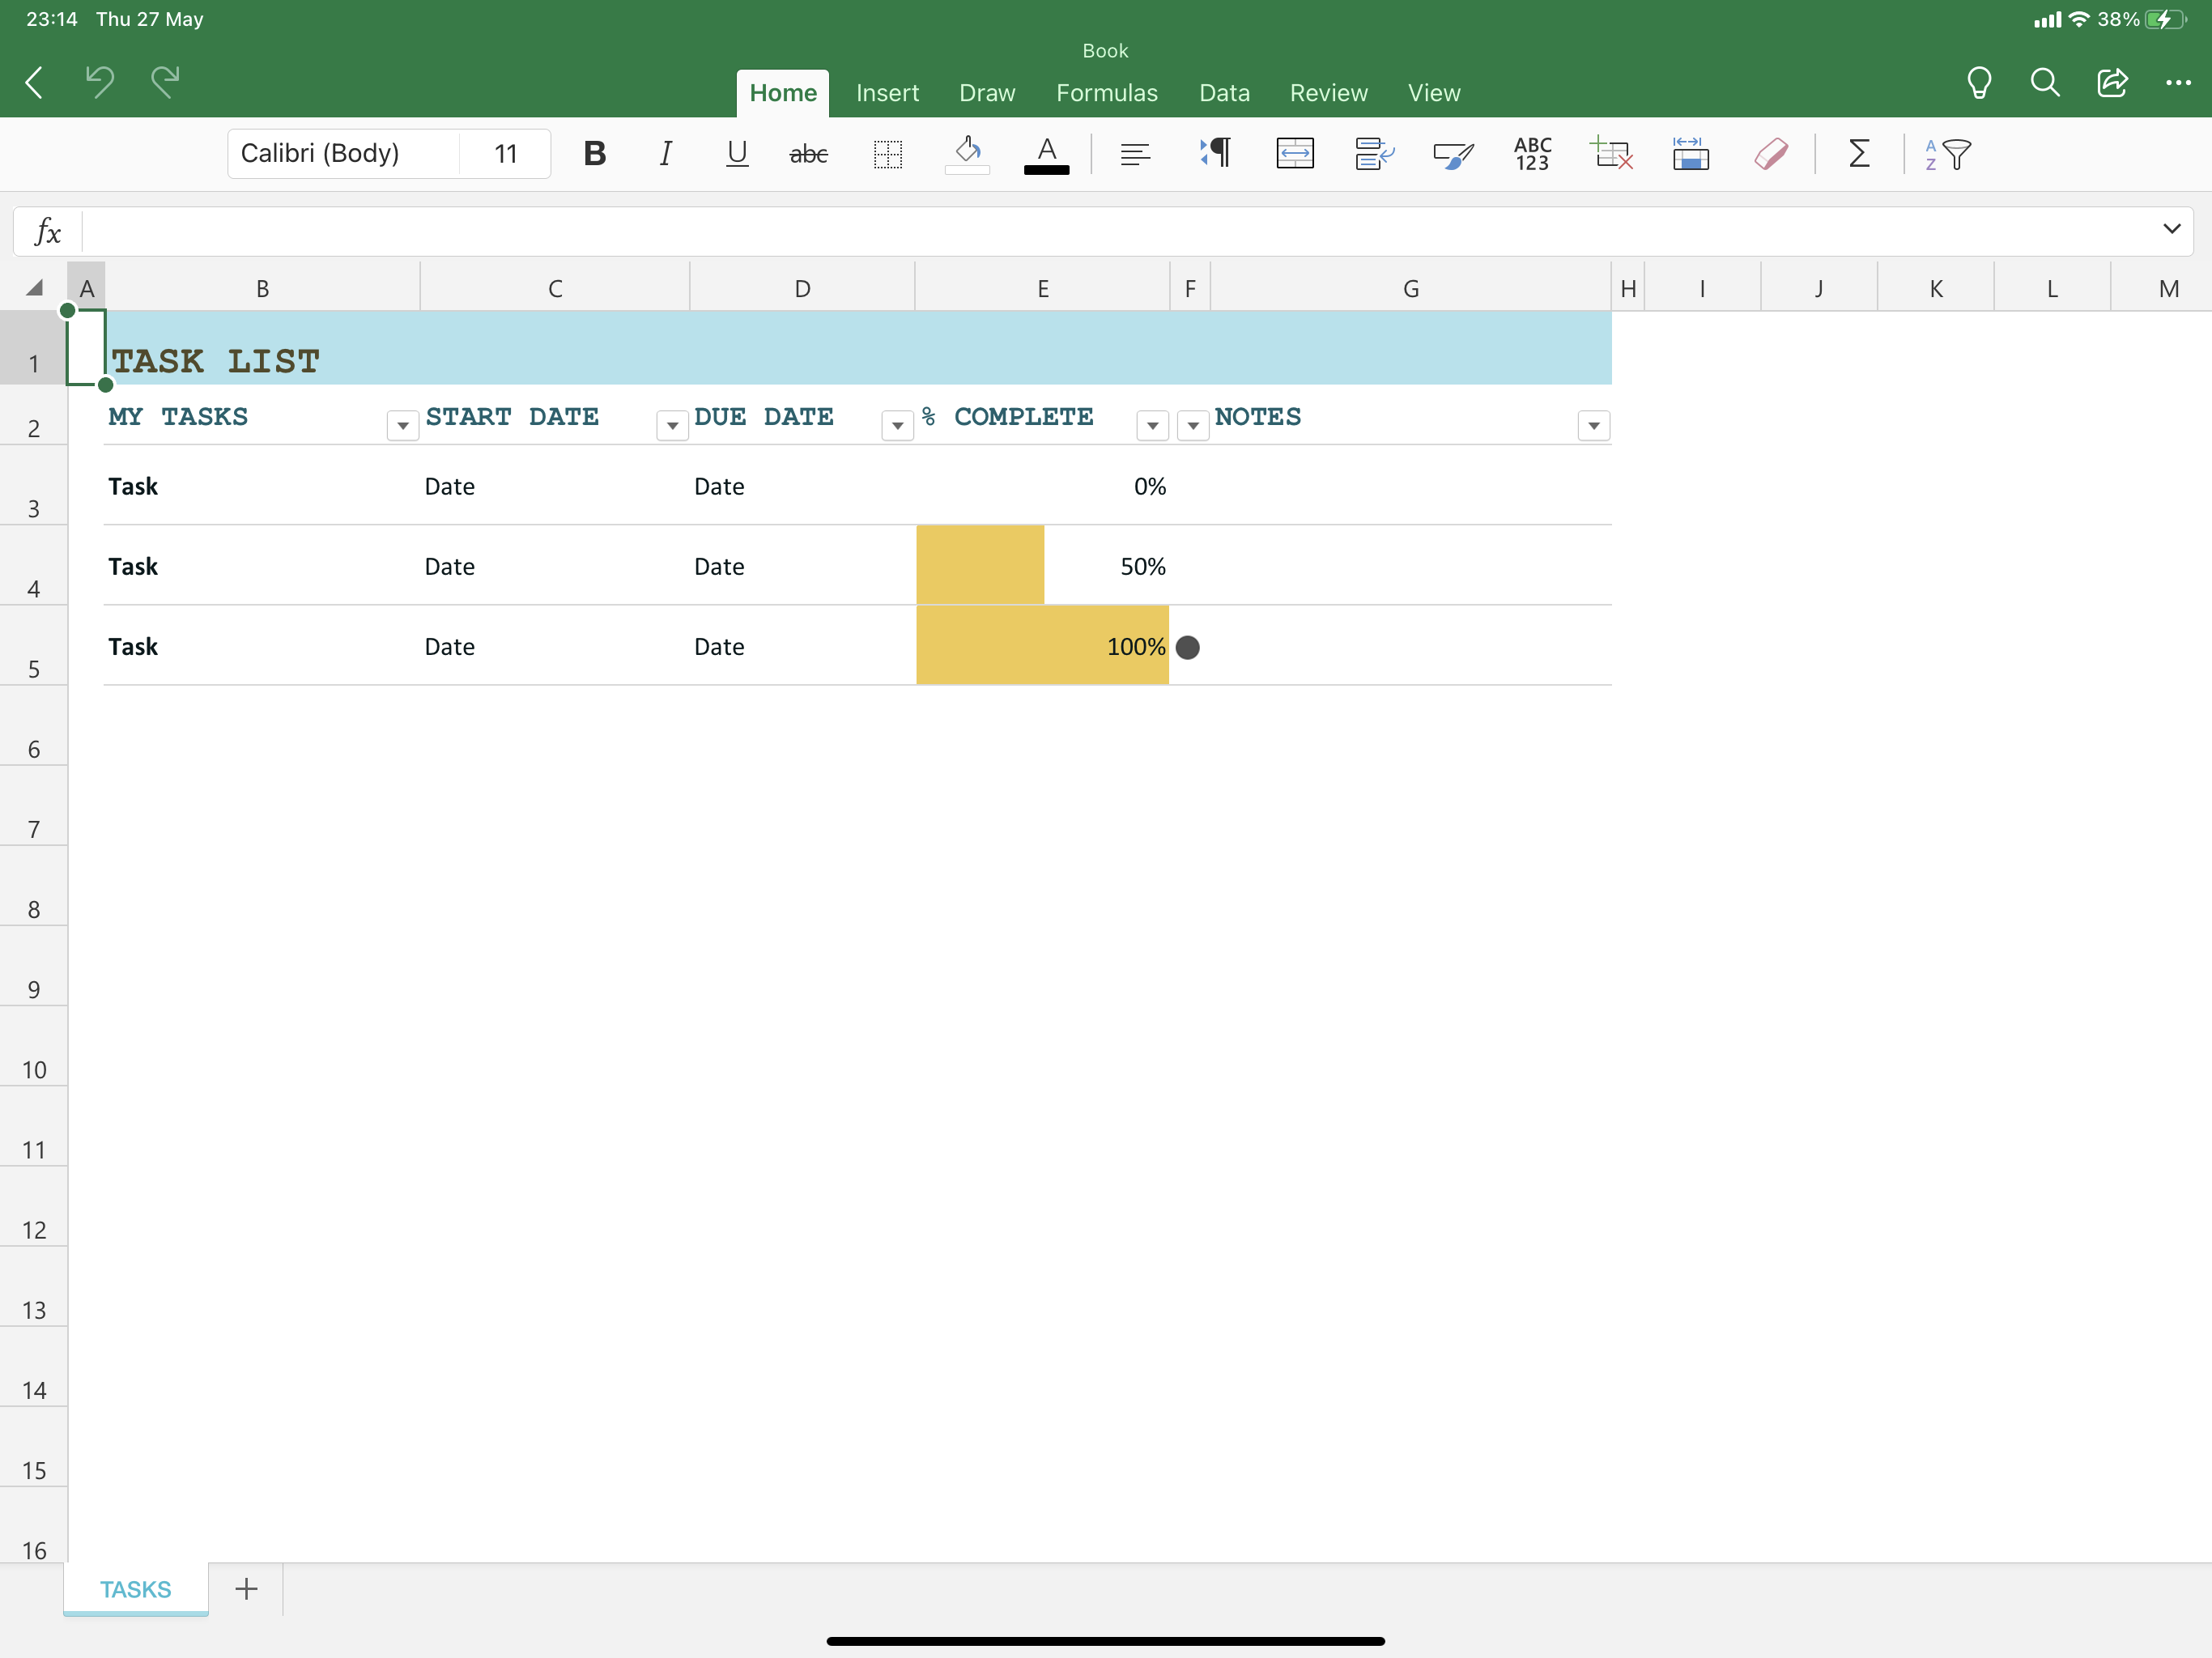Open the Insert tab
Image resolution: width=2212 pixels, height=1658 pixels.
(x=887, y=93)
